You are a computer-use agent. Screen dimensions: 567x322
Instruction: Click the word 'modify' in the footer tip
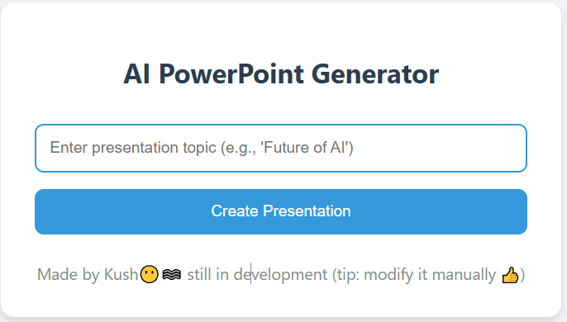click(x=388, y=275)
